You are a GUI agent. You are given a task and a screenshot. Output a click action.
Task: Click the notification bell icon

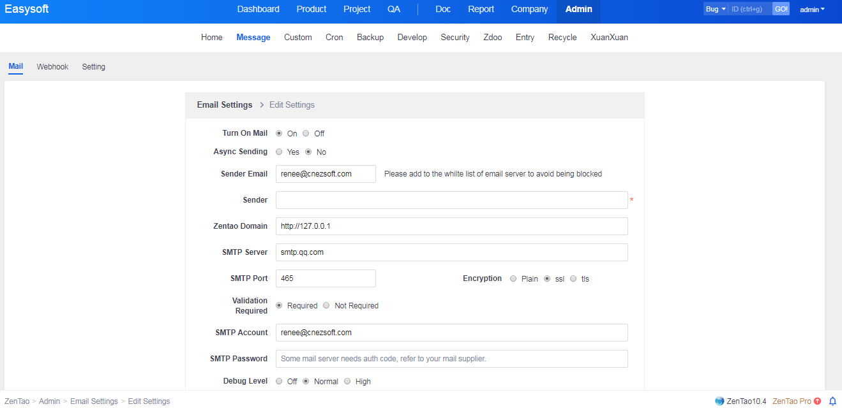coord(832,401)
